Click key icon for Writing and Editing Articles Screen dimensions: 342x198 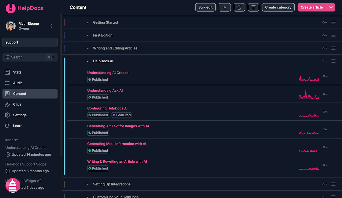[325, 48]
